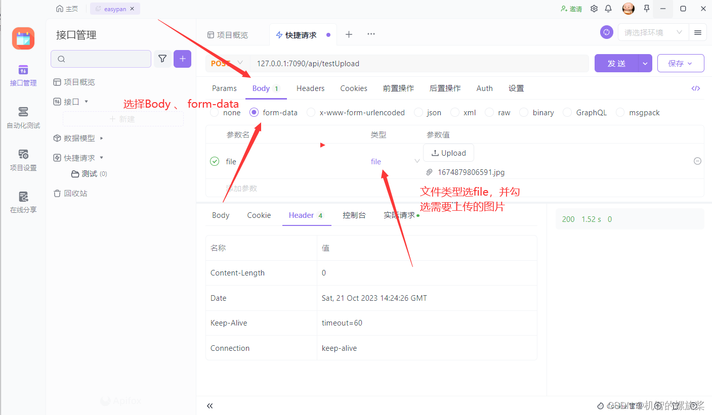This screenshot has width=712, height=415.
Task: Open the filter icon beside search
Action: (162, 59)
